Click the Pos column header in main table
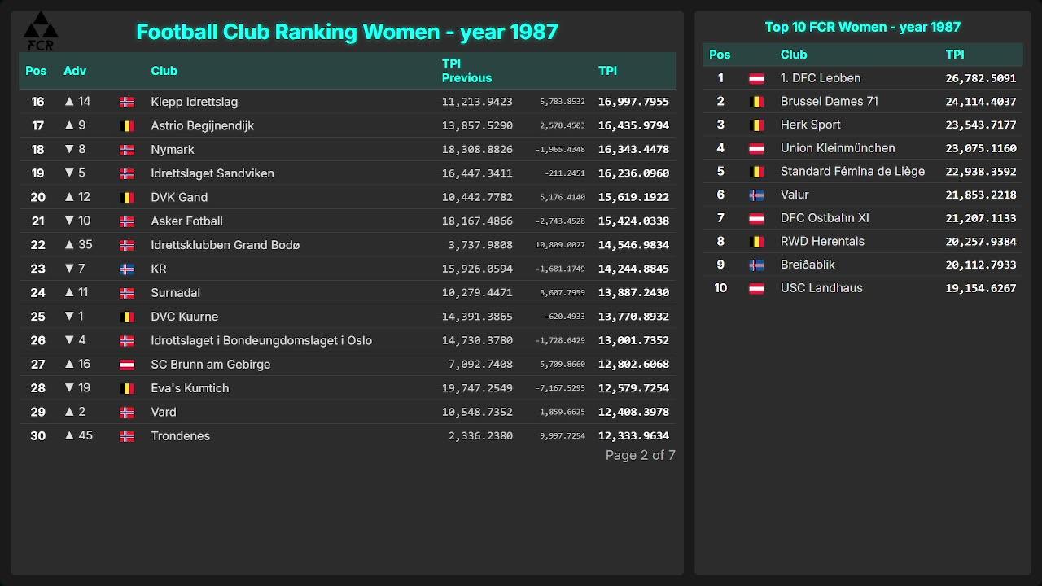This screenshot has height=586, width=1042. (x=36, y=71)
